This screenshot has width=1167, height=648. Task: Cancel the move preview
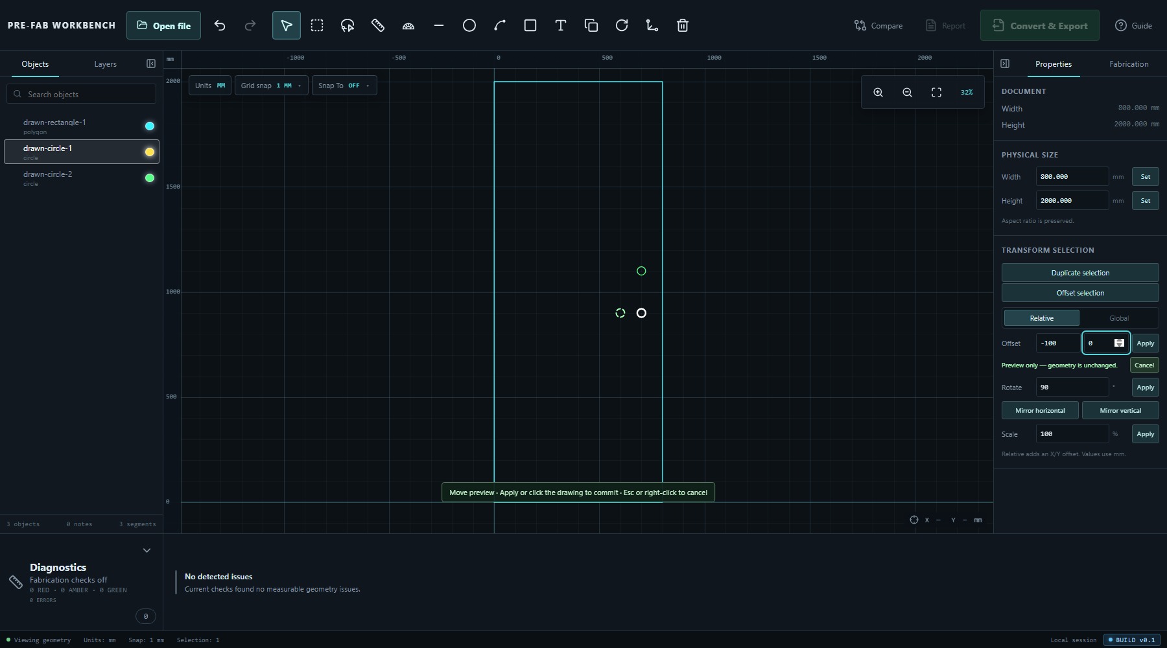pyautogui.click(x=1144, y=365)
